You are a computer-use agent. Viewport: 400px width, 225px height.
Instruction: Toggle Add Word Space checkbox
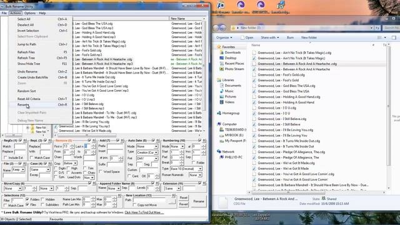click(101, 172)
